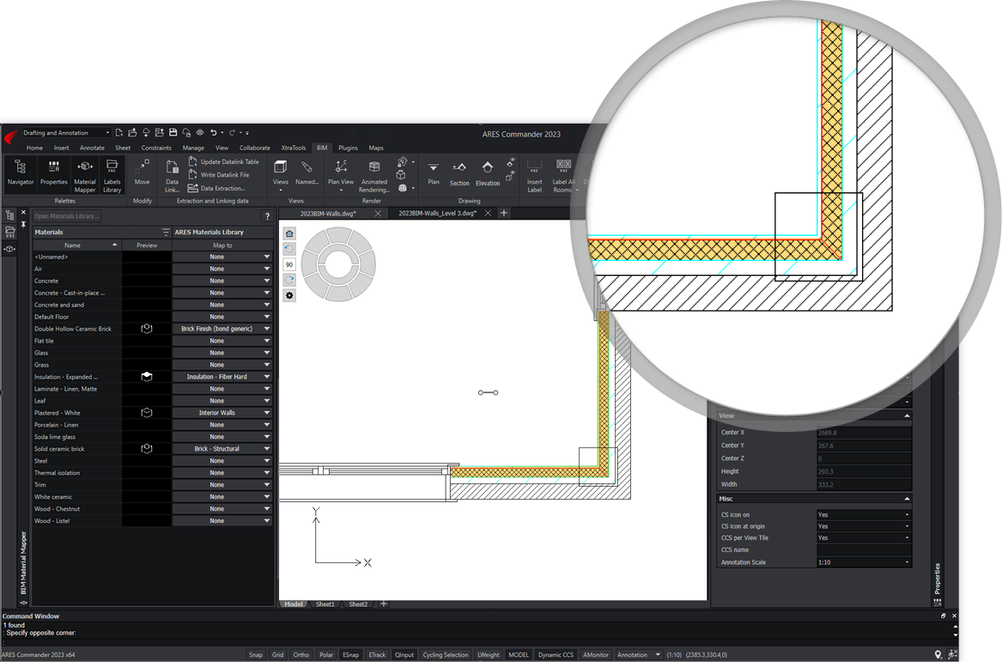This screenshot has height=662, width=1002.
Task: Create a Plan drawing
Action: [x=434, y=173]
